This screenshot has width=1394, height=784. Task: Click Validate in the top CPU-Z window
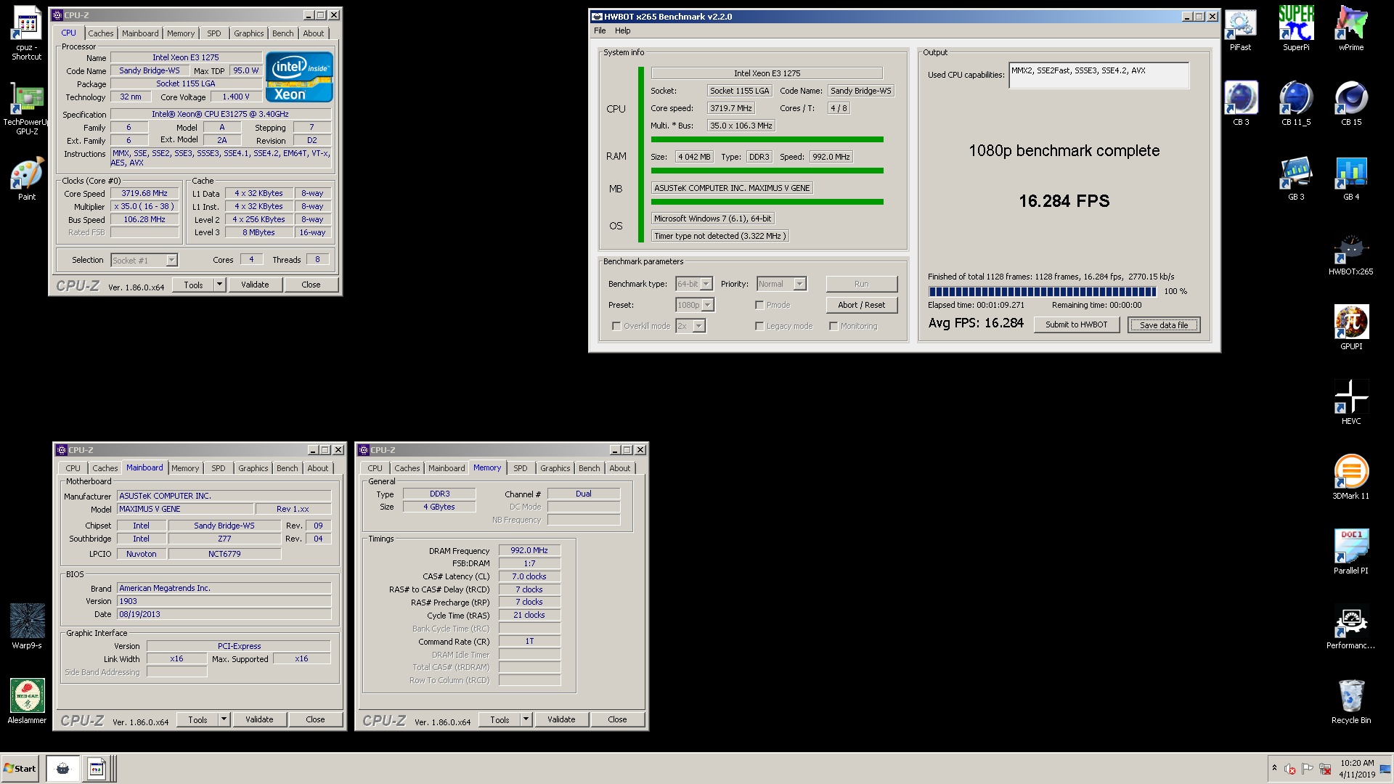pos(255,285)
